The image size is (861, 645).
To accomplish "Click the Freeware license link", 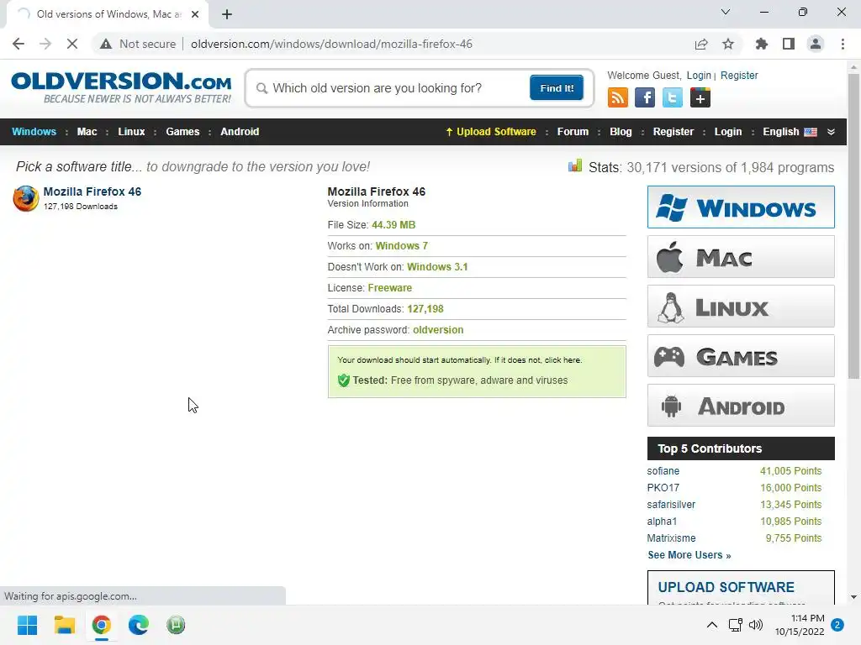I will click(x=390, y=287).
